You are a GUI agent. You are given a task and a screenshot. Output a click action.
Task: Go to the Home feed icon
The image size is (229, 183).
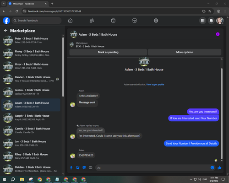click(70, 21)
